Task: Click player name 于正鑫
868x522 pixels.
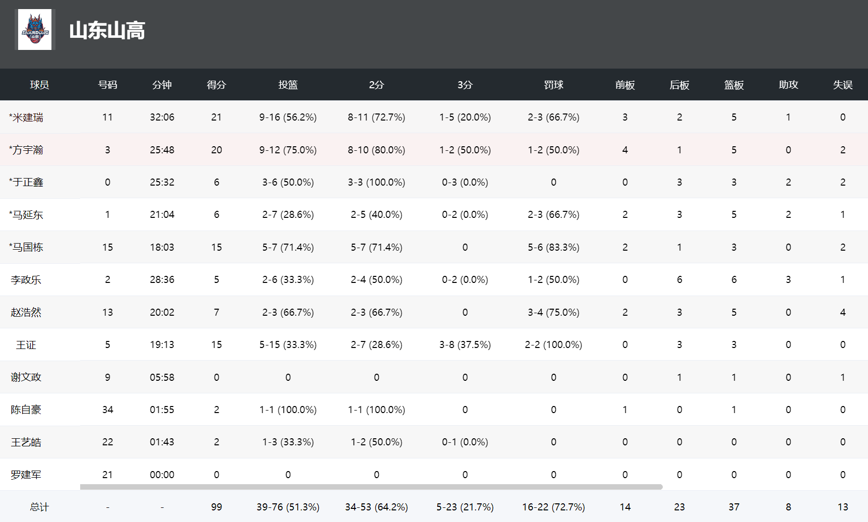Action: (x=28, y=182)
